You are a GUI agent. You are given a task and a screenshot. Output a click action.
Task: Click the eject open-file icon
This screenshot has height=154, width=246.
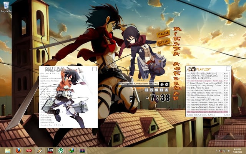point(166,90)
